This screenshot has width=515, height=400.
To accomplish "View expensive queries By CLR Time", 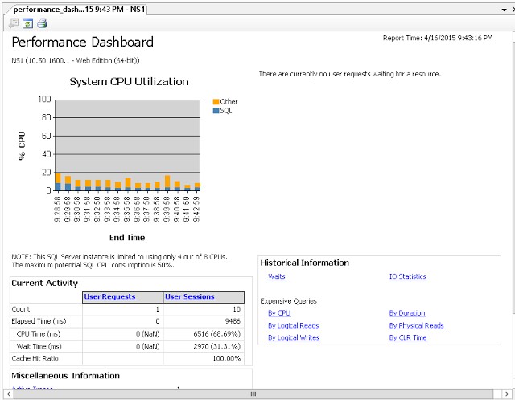I will [x=407, y=337].
